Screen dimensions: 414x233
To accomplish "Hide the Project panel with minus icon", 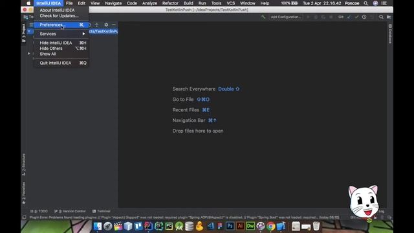I will pyautogui.click(x=114, y=25).
